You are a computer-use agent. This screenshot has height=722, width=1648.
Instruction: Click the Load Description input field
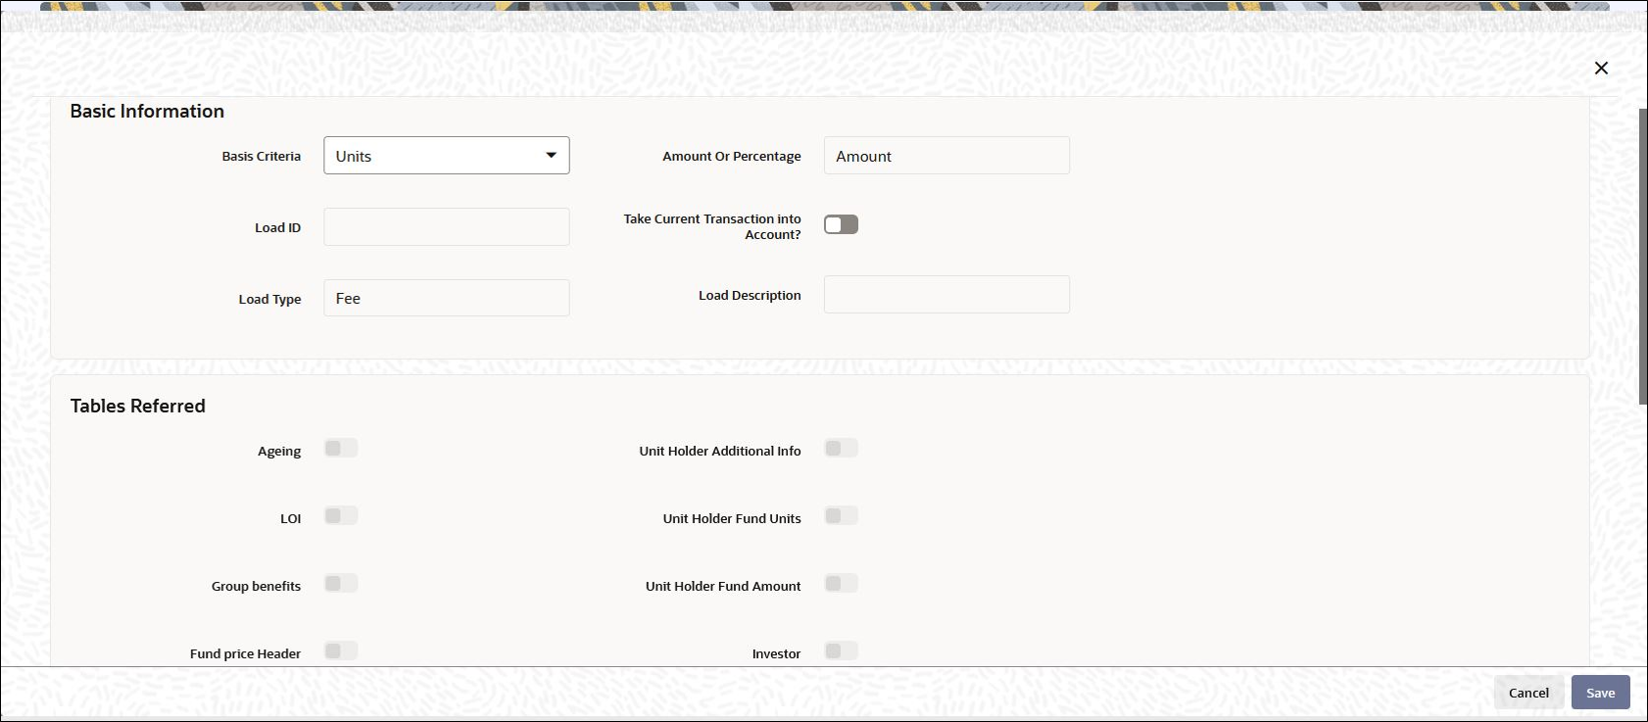(x=946, y=295)
